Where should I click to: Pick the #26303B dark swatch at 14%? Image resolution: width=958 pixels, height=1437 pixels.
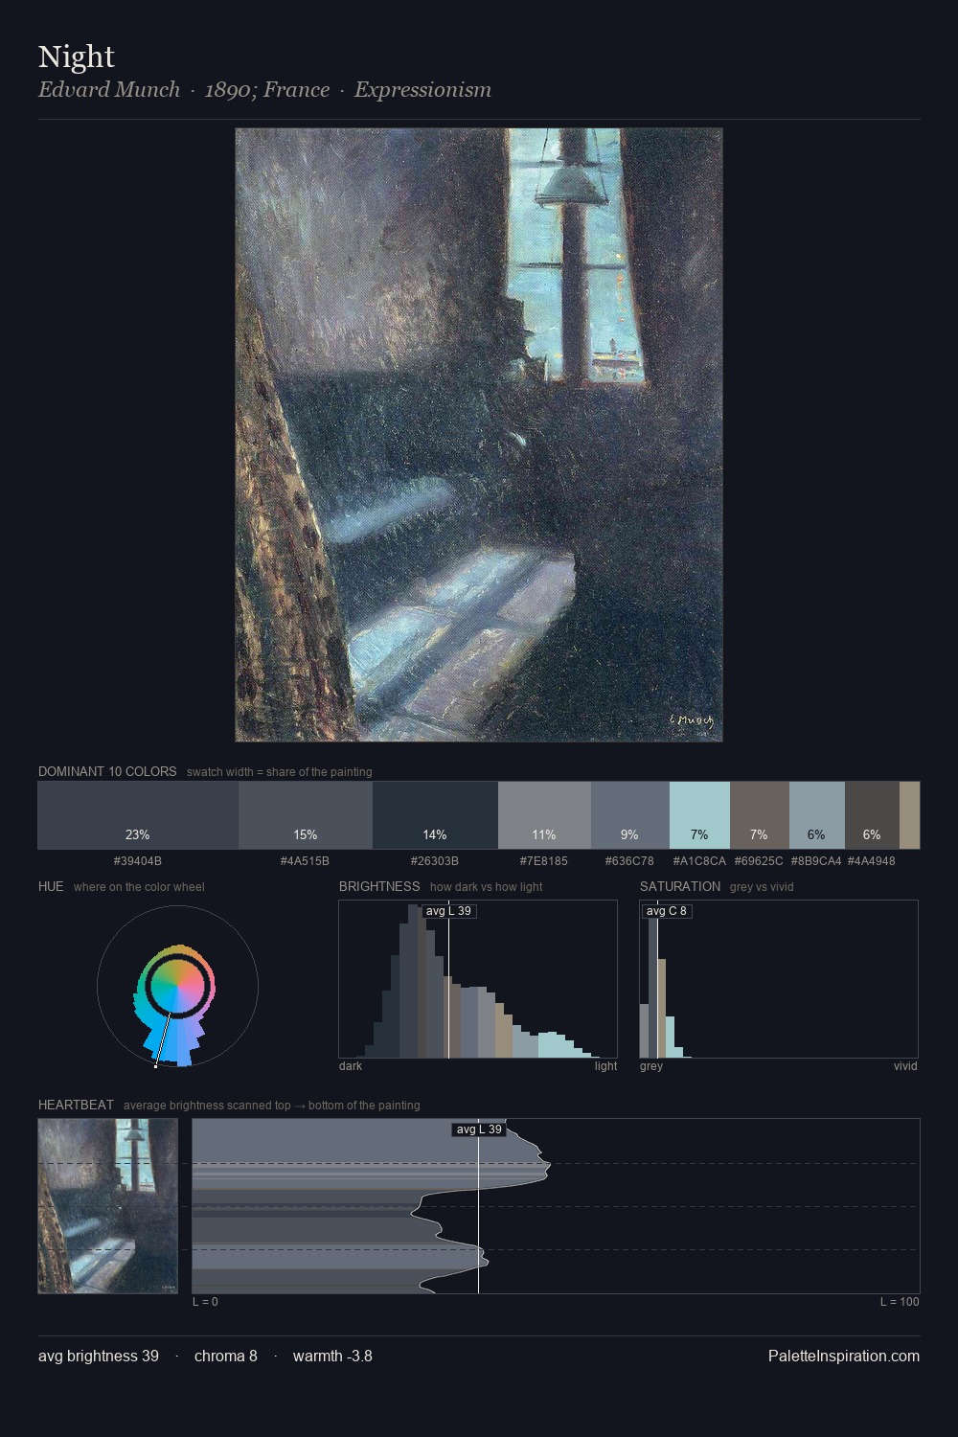click(x=435, y=815)
